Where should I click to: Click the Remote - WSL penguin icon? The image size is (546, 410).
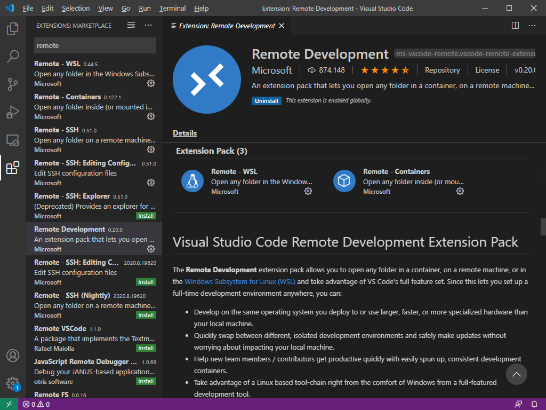click(x=192, y=181)
